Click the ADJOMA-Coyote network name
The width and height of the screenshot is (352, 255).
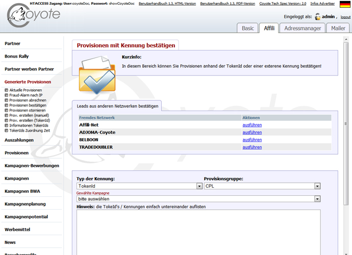(97, 133)
